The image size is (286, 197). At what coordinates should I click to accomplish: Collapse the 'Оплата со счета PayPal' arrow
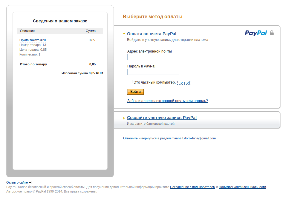point(124,33)
